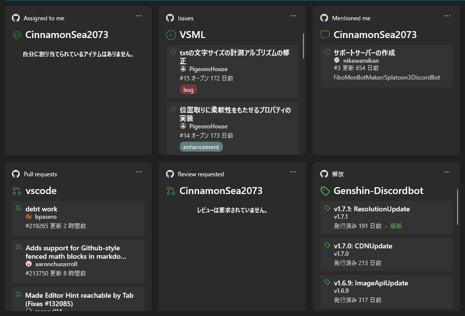Open the Review requested widget's more options menu

click(293, 172)
